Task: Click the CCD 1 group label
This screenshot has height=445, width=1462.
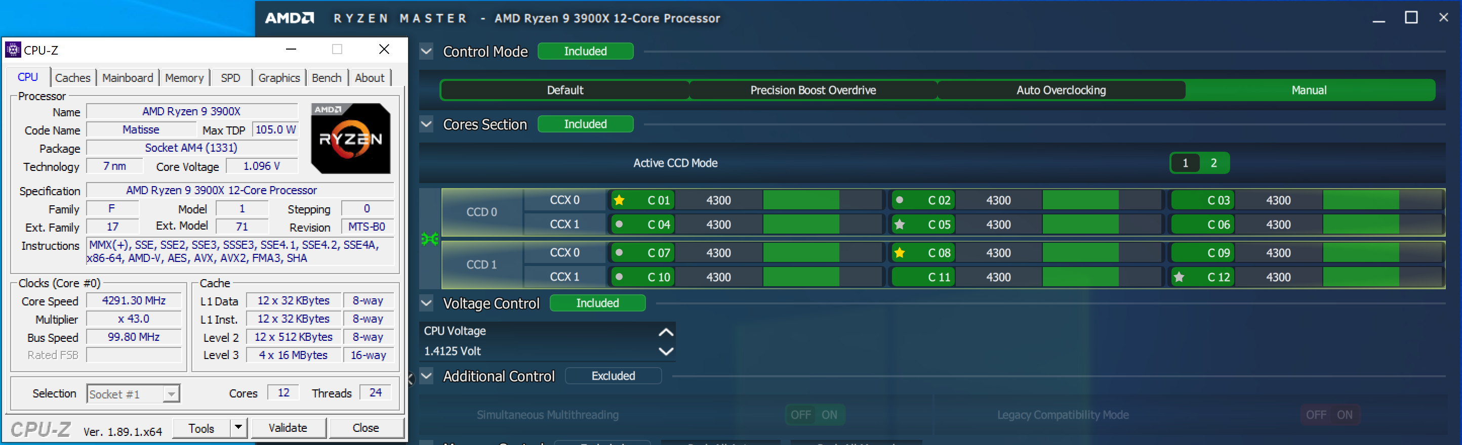Action: point(482,265)
